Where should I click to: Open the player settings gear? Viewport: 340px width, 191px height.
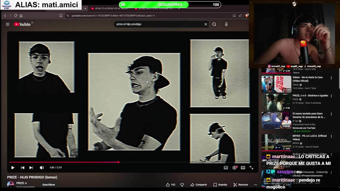coord(235,168)
